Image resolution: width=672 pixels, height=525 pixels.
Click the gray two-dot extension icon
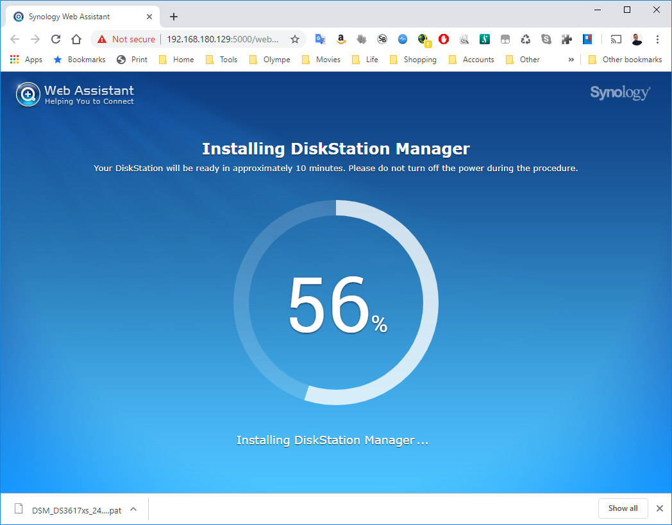(505, 40)
